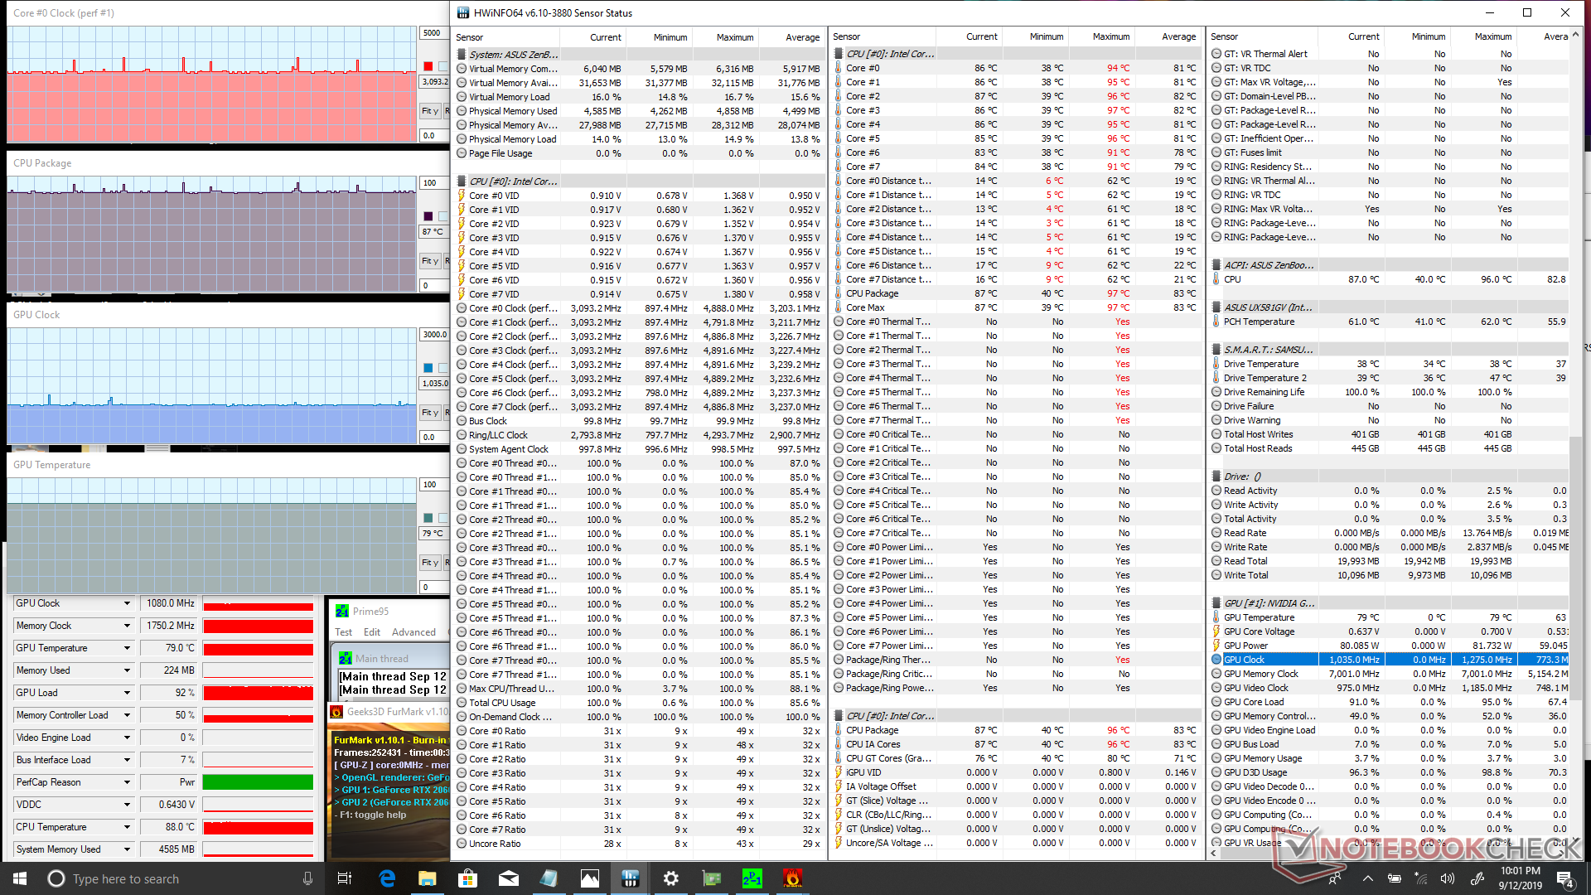Screen dimensions: 1591x895
Task: Click the GPU Temperature thermometer icon in HWiNFO
Action: (1216, 617)
